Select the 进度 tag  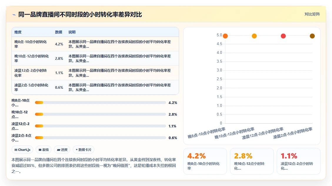[62, 150]
